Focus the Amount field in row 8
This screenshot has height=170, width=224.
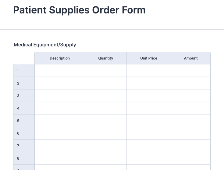191,158
